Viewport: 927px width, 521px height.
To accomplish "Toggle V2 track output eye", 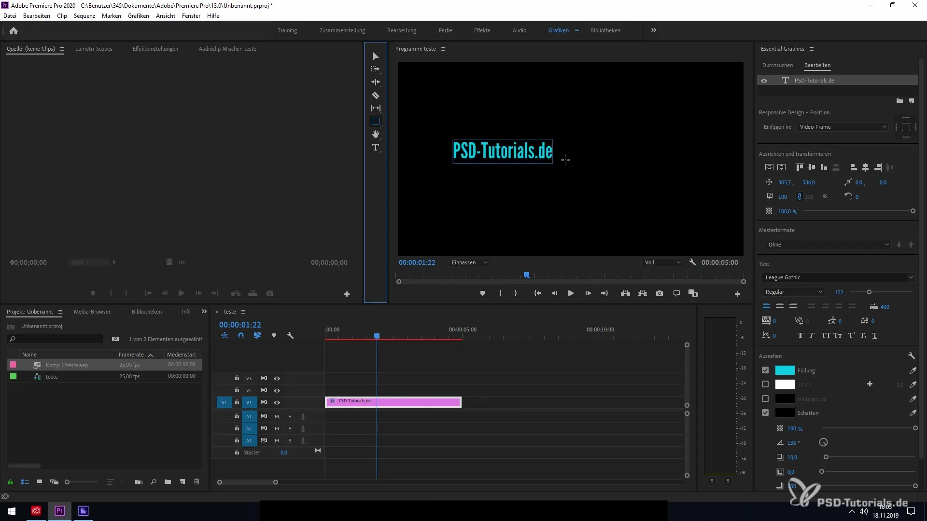I will [x=277, y=390].
